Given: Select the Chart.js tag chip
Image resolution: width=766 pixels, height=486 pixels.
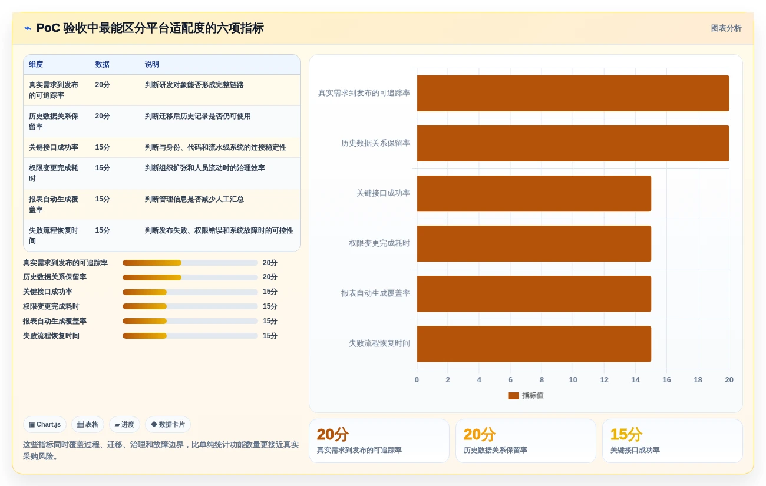Looking at the screenshot, I should [x=45, y=424].
